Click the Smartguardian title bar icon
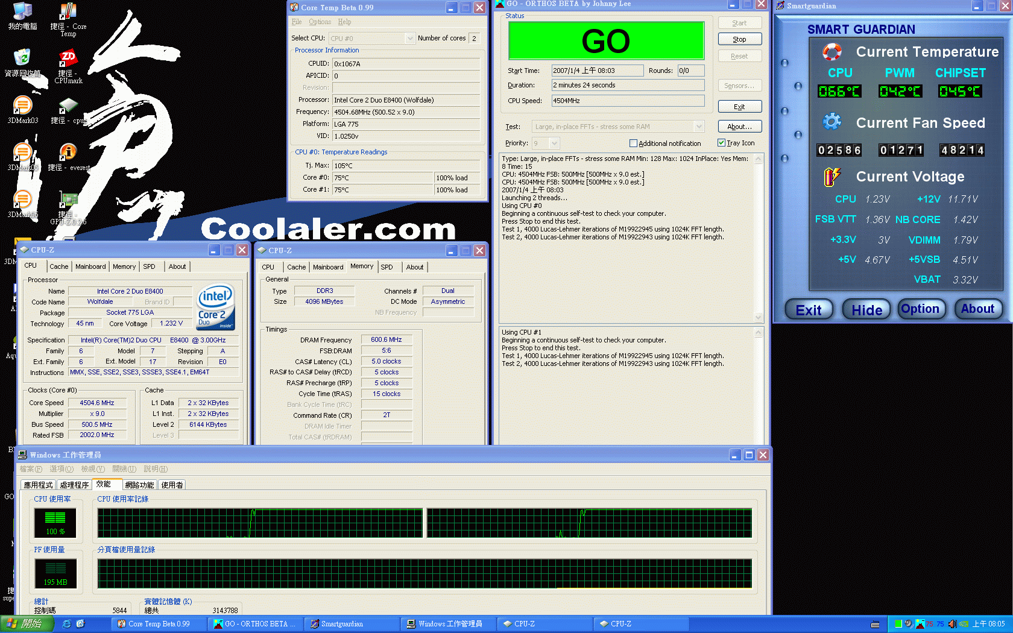Screen dimensions: 1013x633 coord(780,6)
